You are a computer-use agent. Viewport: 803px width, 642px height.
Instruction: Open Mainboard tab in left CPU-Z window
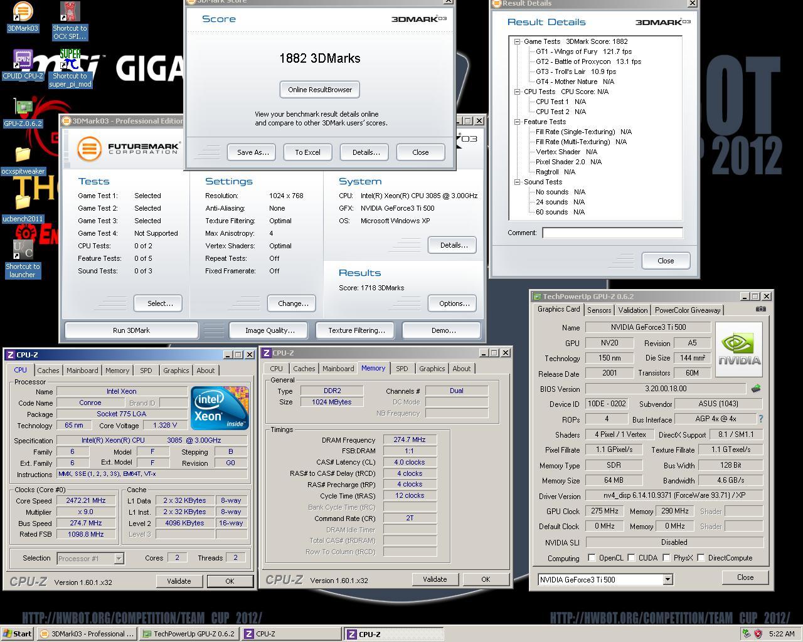click(82, 371)
